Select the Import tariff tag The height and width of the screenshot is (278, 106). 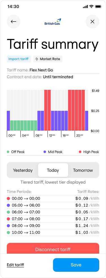point(19,59)
